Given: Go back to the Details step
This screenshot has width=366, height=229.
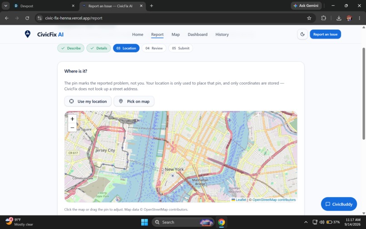Looking at the screenshot, I should click(x=99, y=48).
